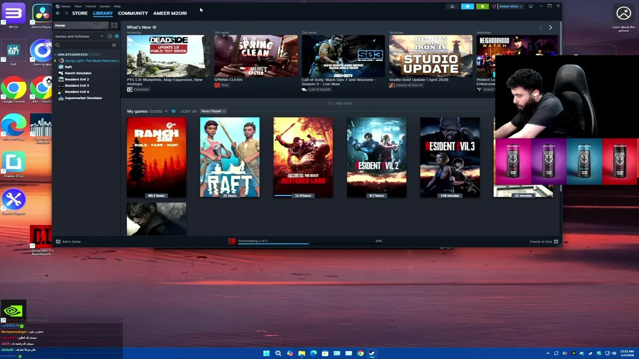Screen dimensions: 639x359
Task: Open Google Chrome desktop shortcut
Action: pos(13,90)
